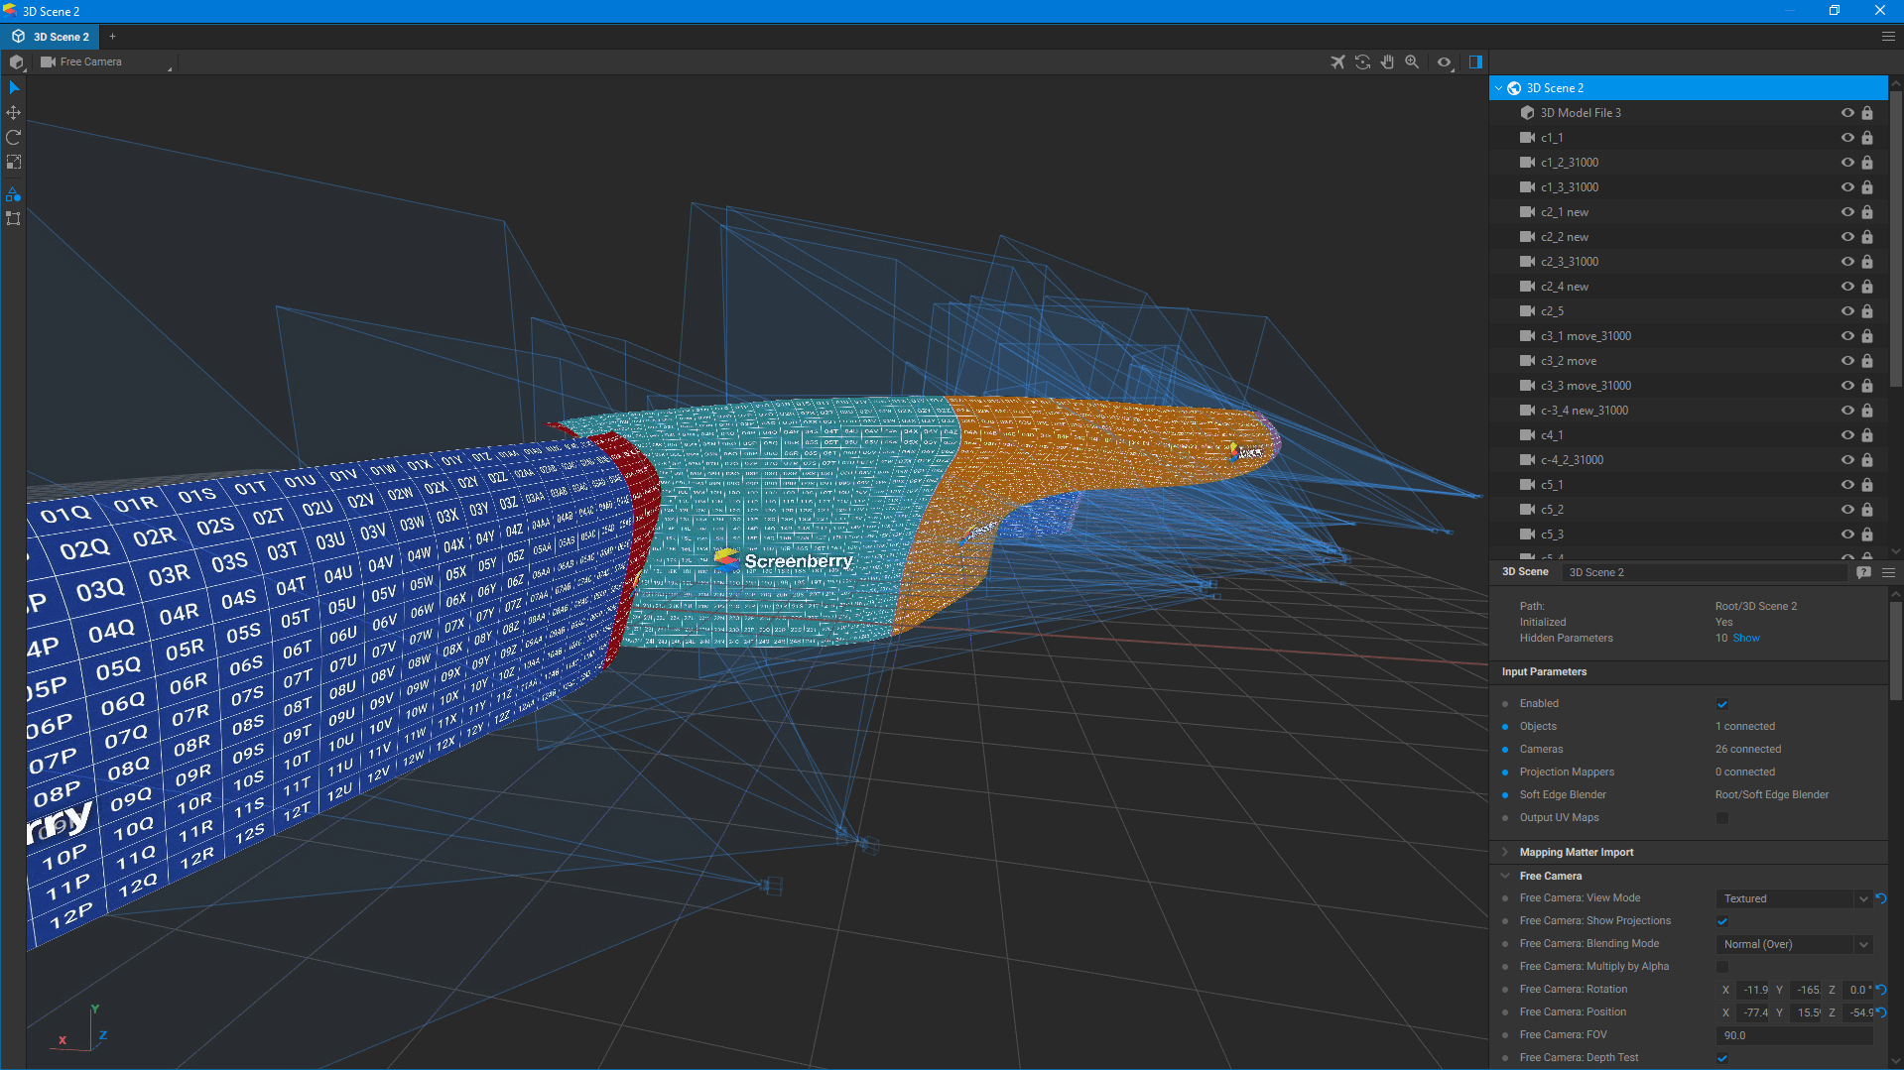Switch to the 3D Scene tab

[1525, 571]
